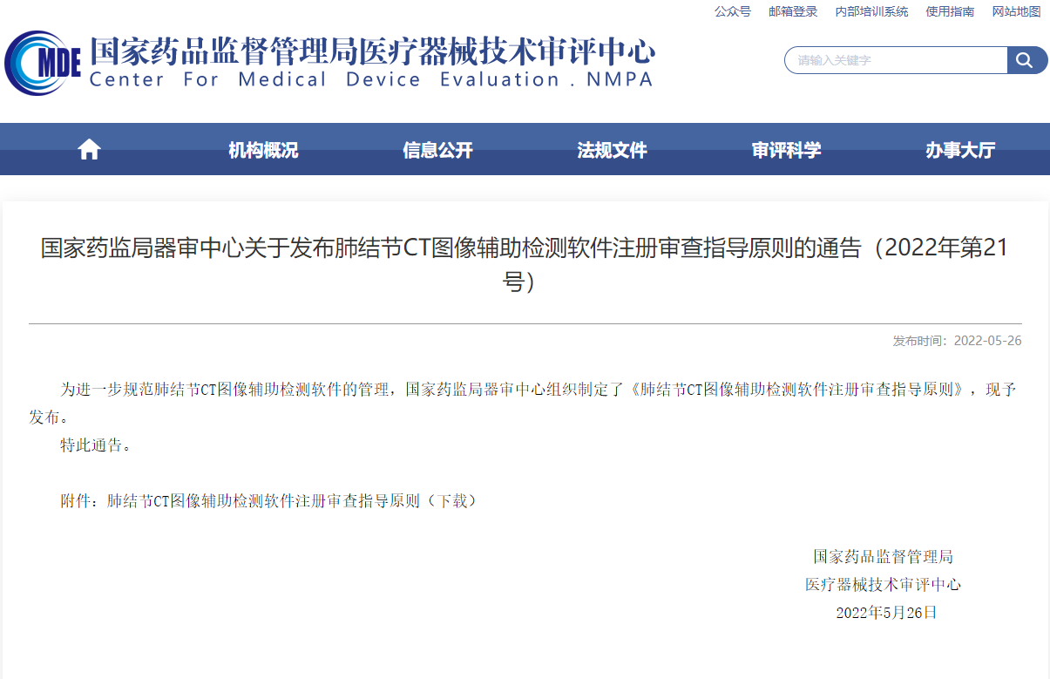Select the 信息公开 navigation menu

click(437, 149)
